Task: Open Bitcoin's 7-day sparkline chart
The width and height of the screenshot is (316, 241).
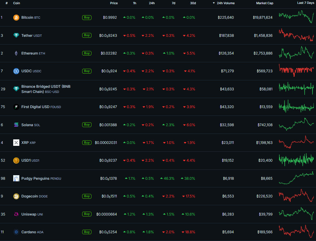Action: (x=296, y=17)
